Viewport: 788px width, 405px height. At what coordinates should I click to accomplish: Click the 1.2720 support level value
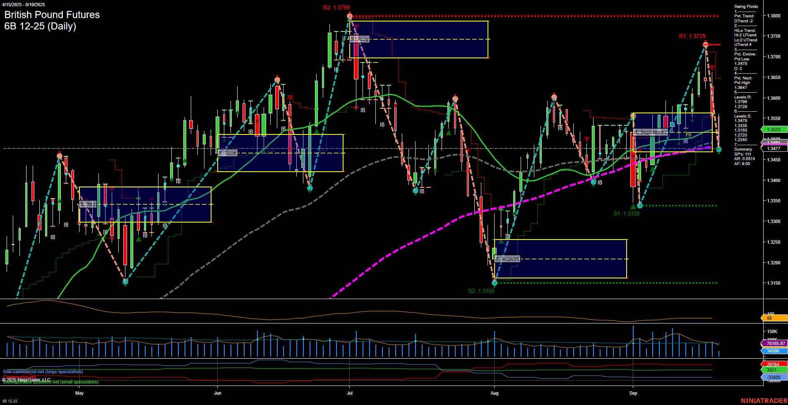(741, 135)
